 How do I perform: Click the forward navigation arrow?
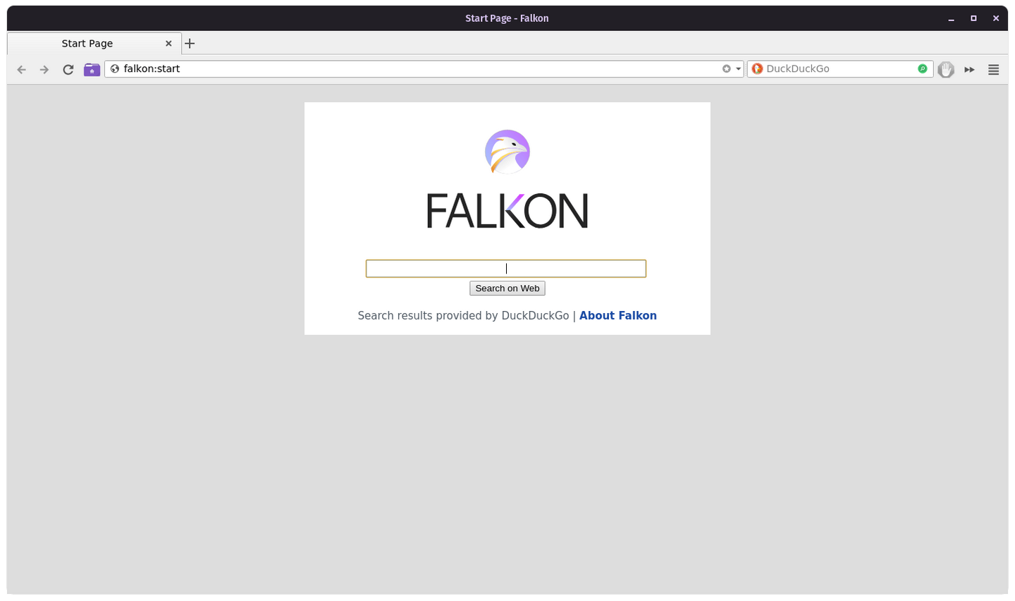click(x=44, y=69)
